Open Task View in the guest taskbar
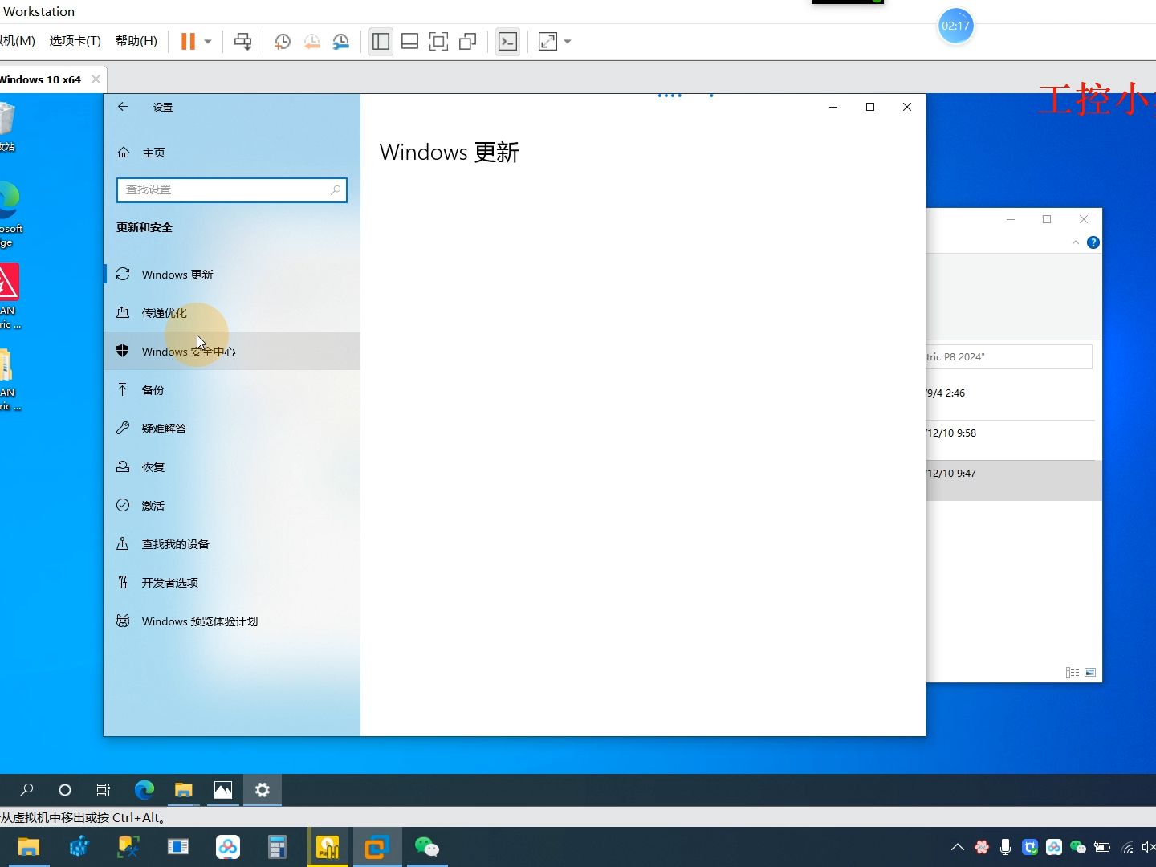Image resolution: width=1156 pixels, height=867 pixels. (104, 790)
